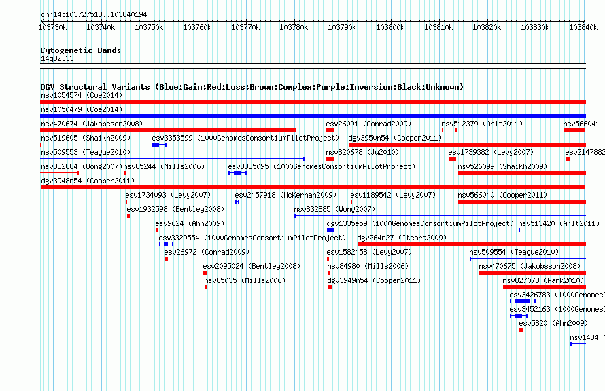The width and height of the screenshot is (605, 391).
Task: Click dgv3950n54 (Cooper2011) label
Action: (x=395, y=138)
